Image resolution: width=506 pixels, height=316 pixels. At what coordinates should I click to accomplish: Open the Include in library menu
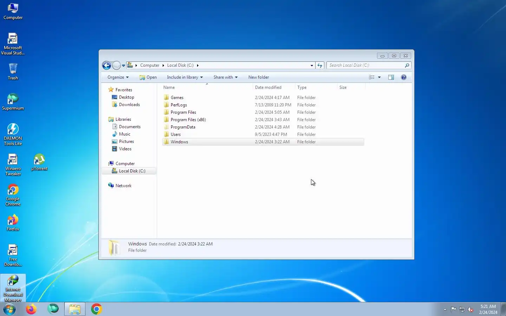(185, 77)
